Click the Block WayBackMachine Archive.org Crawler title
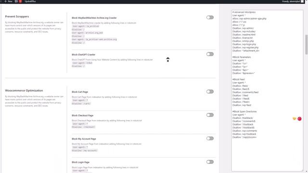Image resolution: width=308 pixels, height=173 pixels. tap(94, 18)
